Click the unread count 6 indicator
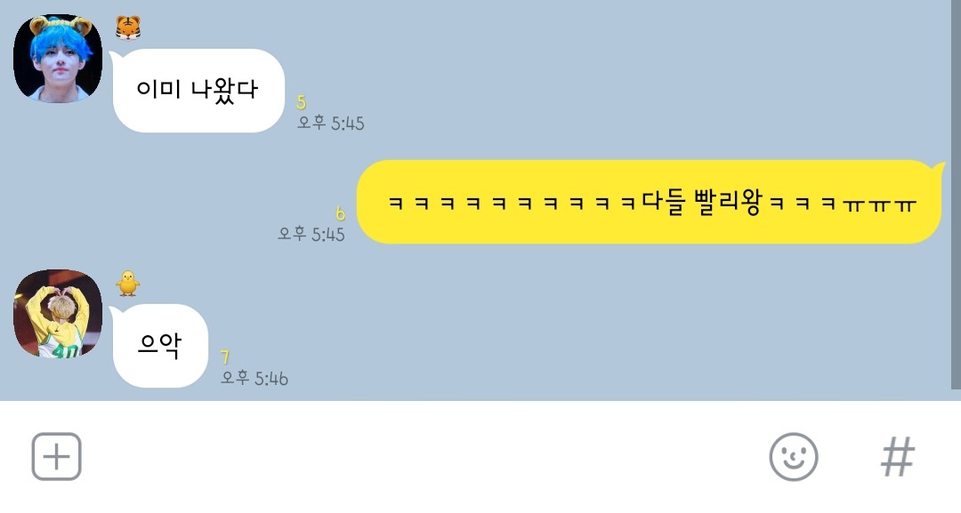The width and height of the screenshot is (961, 513). [x=340, y=213]
